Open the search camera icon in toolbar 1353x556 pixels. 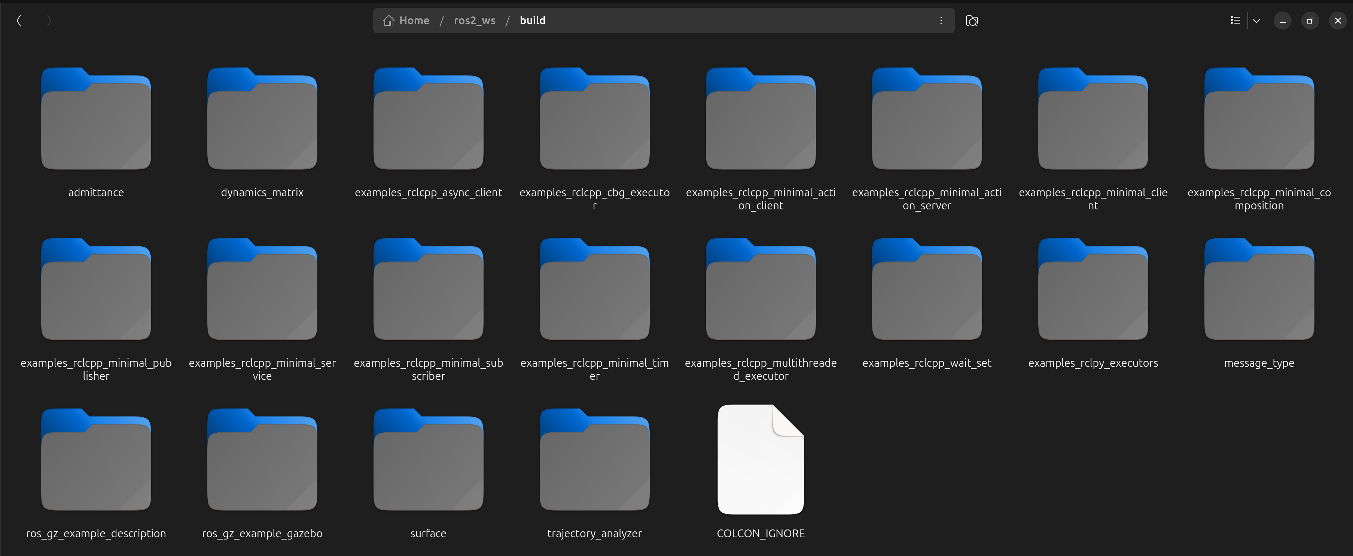point(972,21)
